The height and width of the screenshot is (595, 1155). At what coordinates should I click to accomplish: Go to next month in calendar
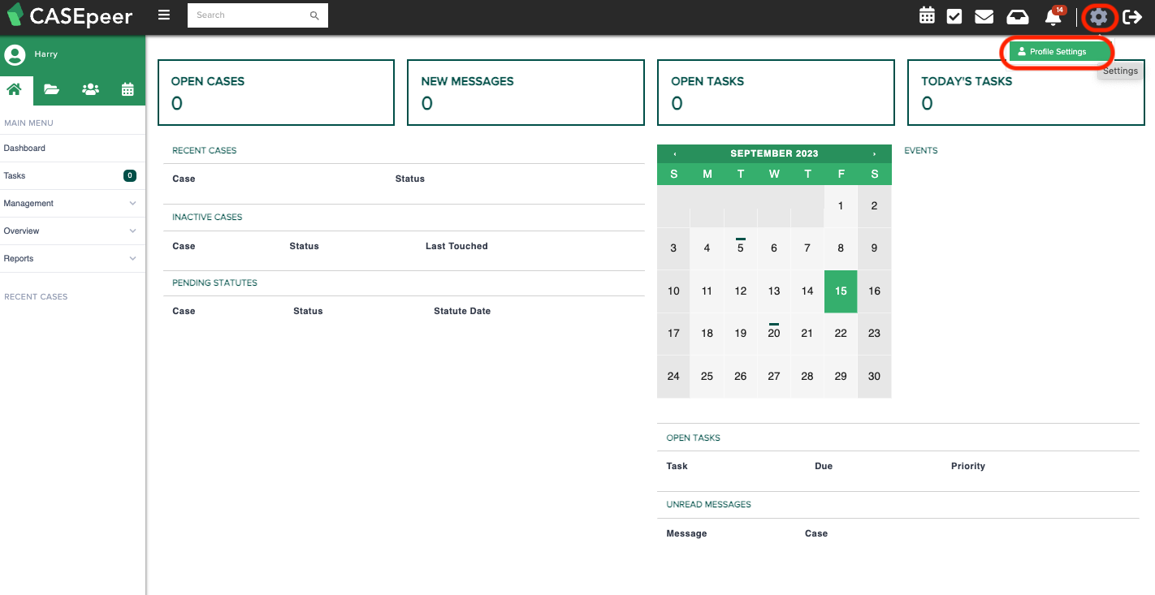(x=874, y=153)
